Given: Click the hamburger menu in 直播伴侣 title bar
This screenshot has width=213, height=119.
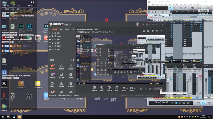Looking at the screenshot, I should pyautogui.click(x=153, y=24).
